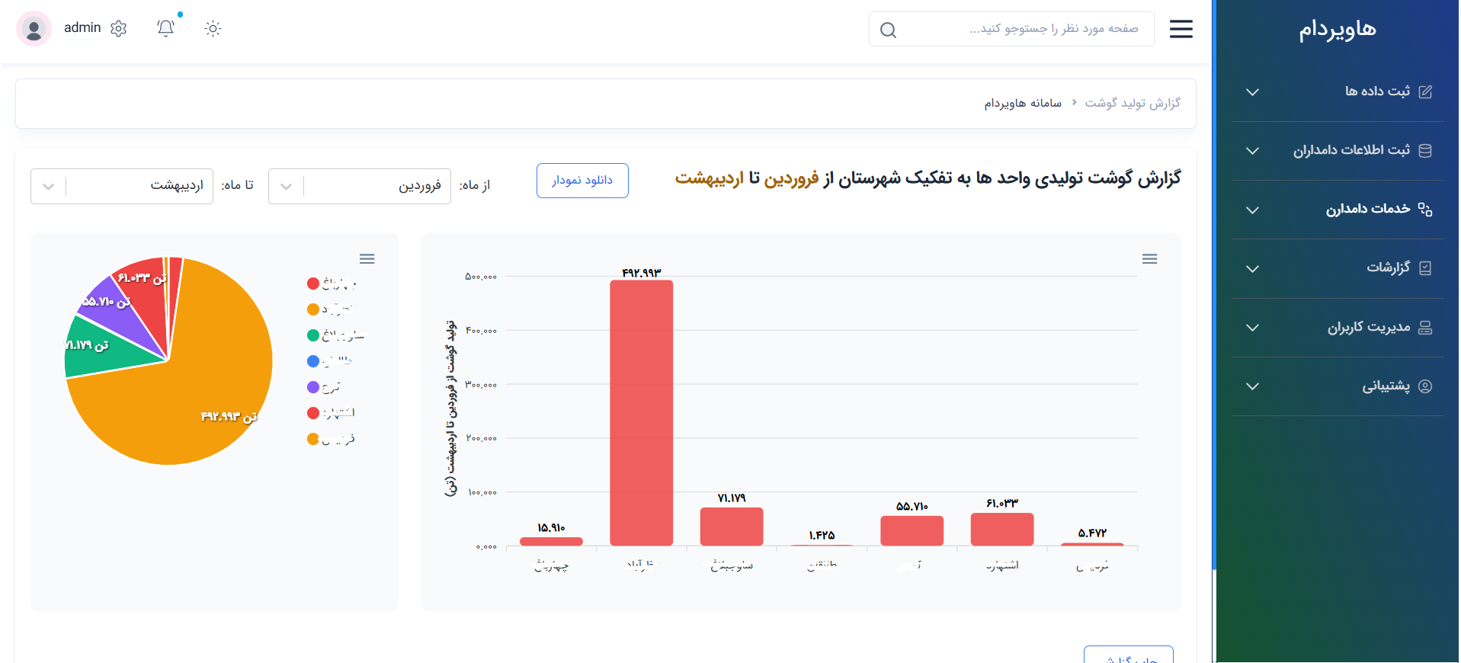Expand the ثبت اطلاعات دامداران chevron
The width and height of the screenshot is (1461, 663).
[x=1252, y=151]
